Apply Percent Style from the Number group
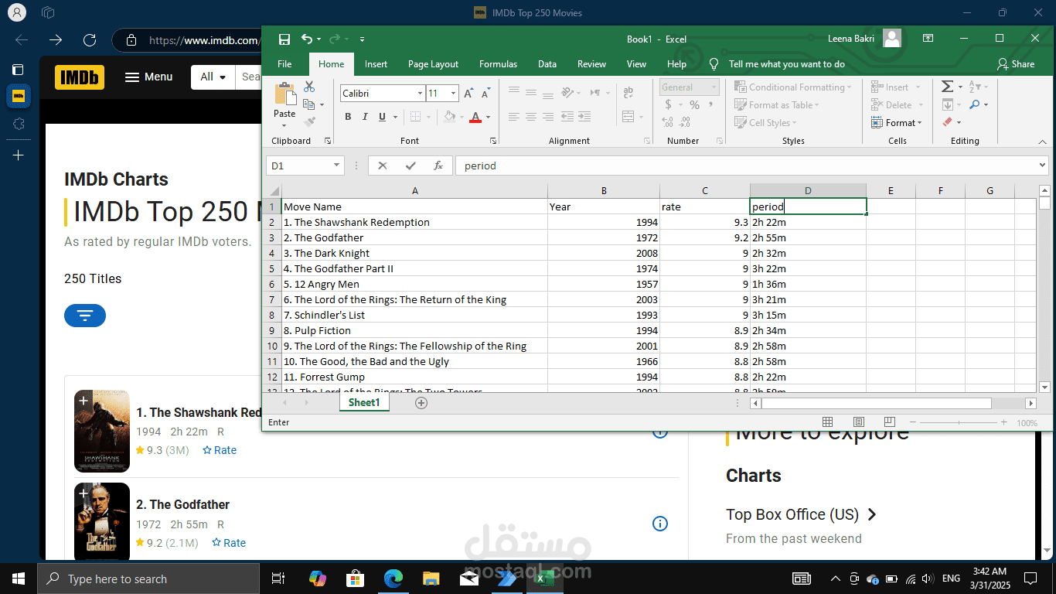The height and width of the screenshot is (594, 1056). click(x=693, y=104)
